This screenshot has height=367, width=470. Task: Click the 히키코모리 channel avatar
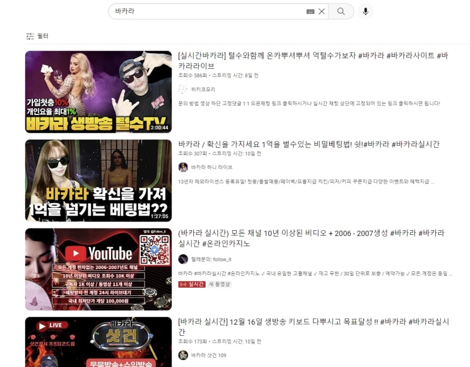(x=183, y=89)
